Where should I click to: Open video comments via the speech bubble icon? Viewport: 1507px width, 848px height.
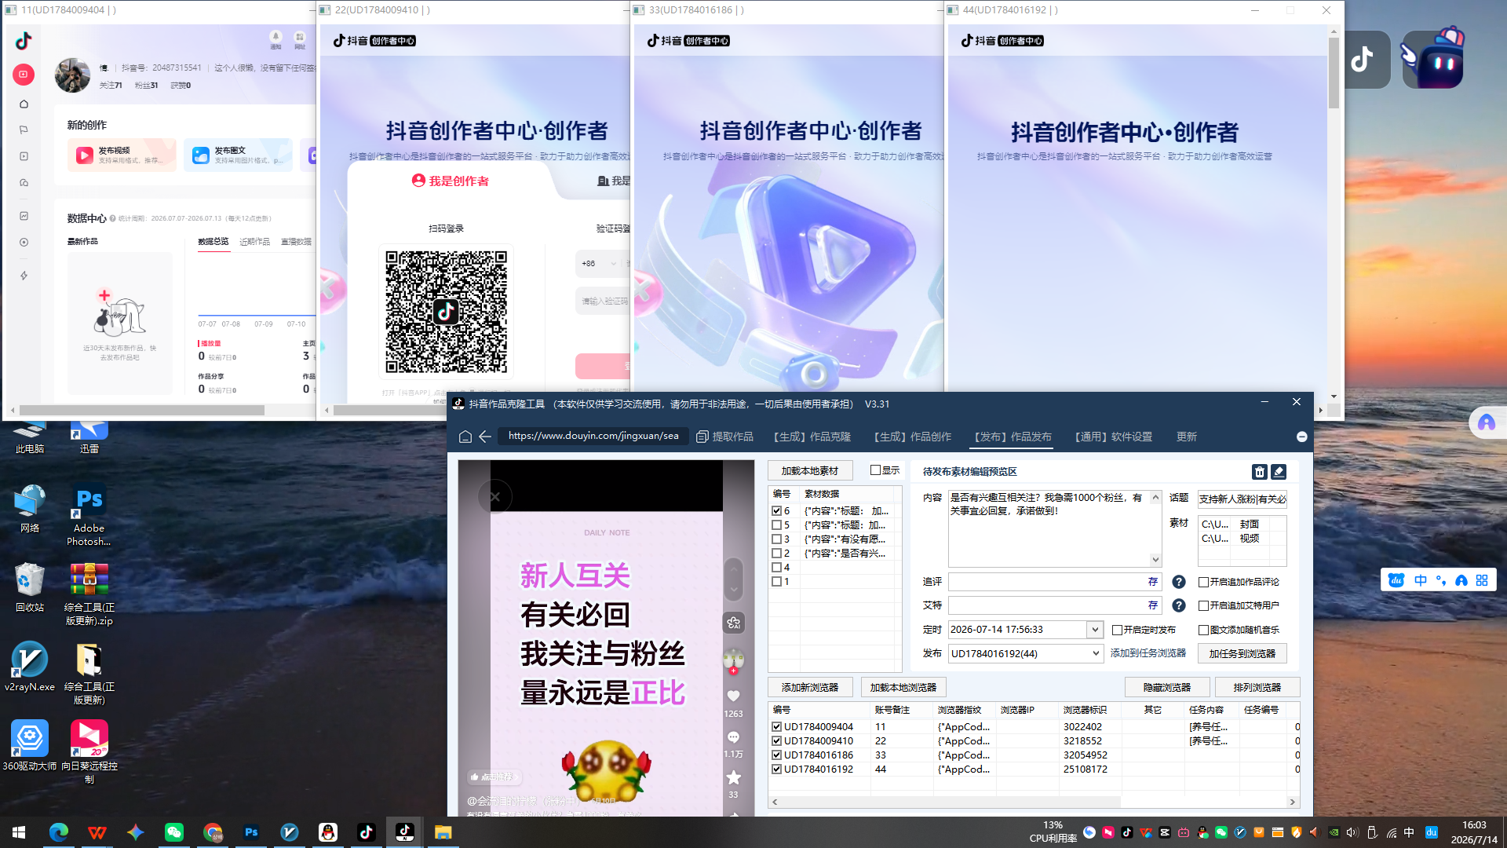(x=733, y=737)
